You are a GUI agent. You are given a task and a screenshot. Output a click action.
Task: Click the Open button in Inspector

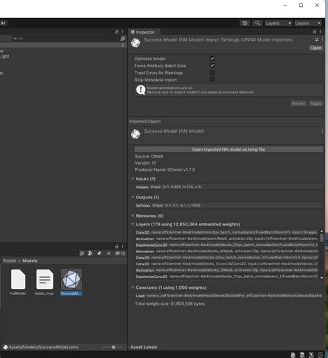pyautogui.click(x=316, y=48)
